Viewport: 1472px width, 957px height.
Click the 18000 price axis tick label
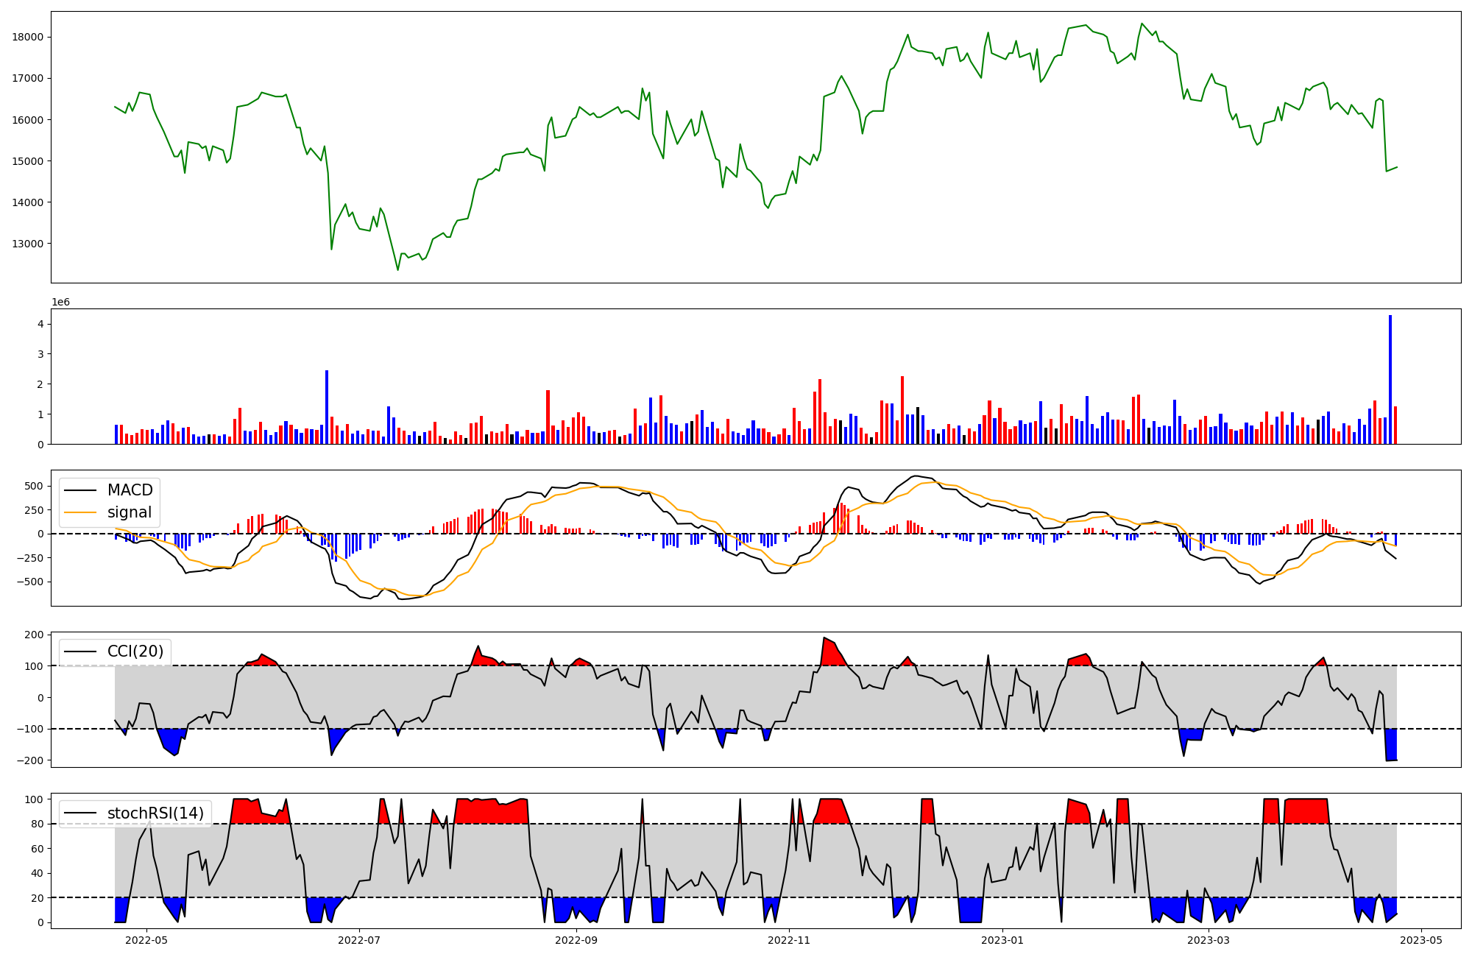click(29, 38)
